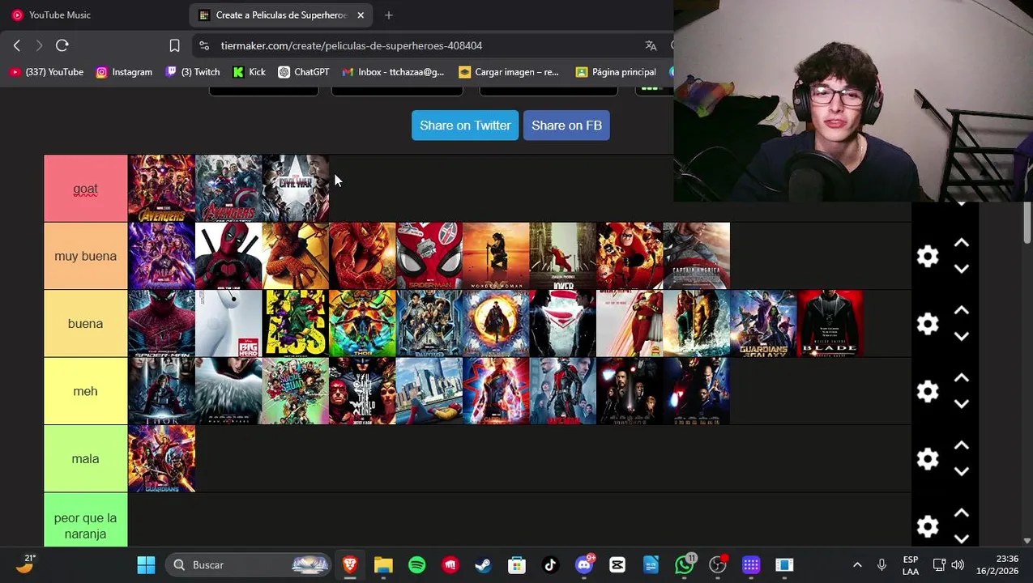Open Spotify from taskbar

click(417, 565)
